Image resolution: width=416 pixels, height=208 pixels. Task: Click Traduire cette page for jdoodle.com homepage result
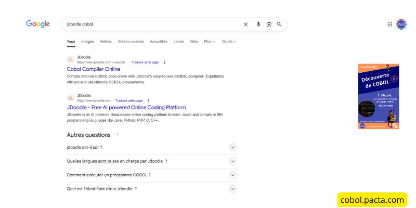pyautogui.click(x=129, y=100)
